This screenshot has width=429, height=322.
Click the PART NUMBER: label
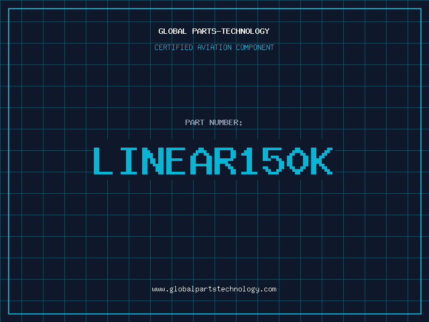tap(214, 122)
